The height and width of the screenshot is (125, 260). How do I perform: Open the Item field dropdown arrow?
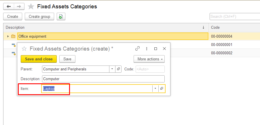coord(155,89)
